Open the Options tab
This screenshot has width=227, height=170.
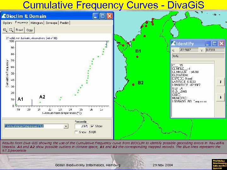8,23
